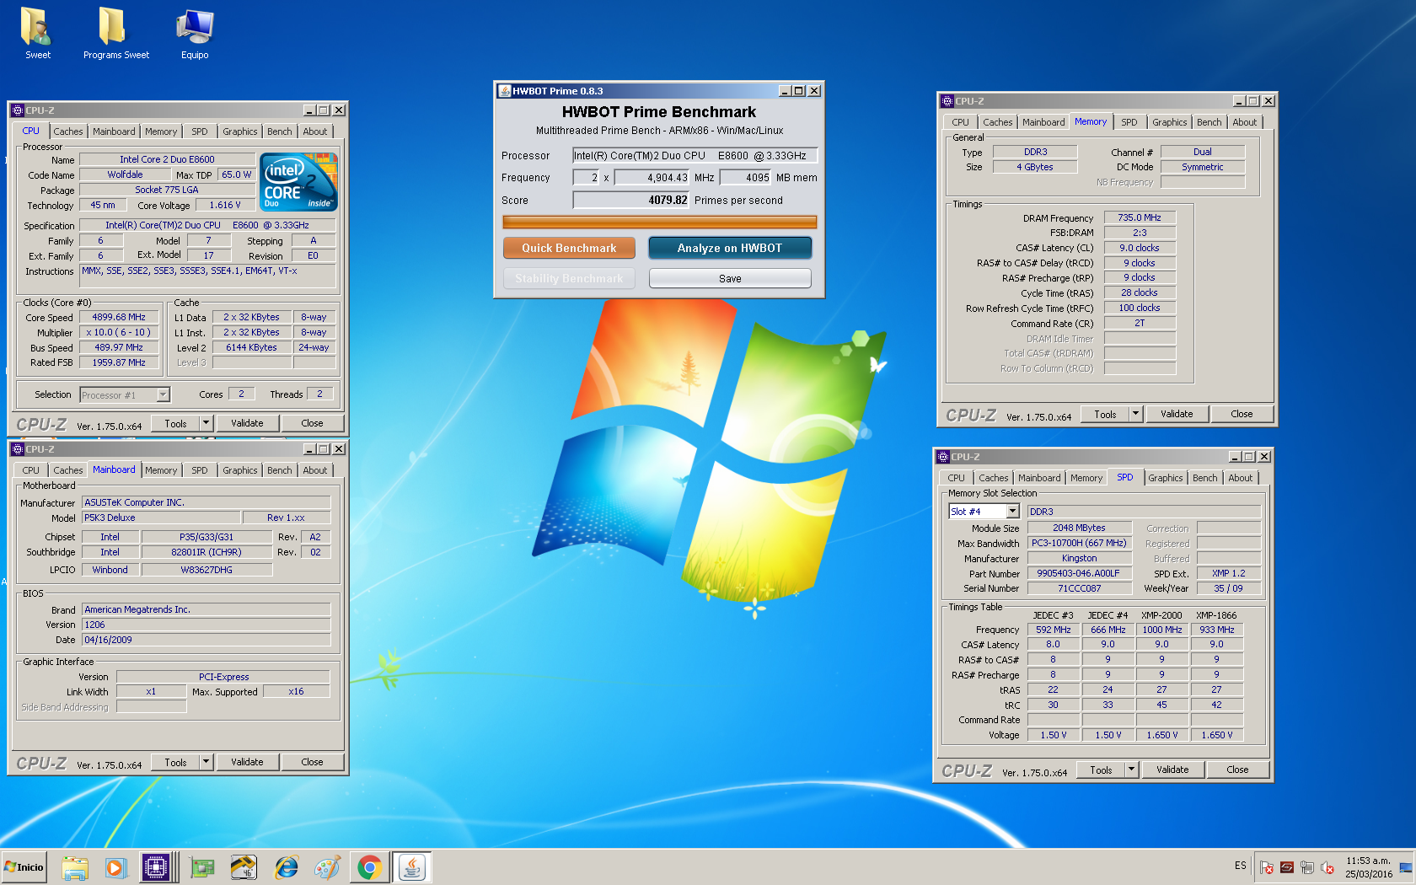The height and width of the screenshot is (885, 1416).
Task: Click the Show Desktop icon by the clock
Action: click(x=1406, y=867)
